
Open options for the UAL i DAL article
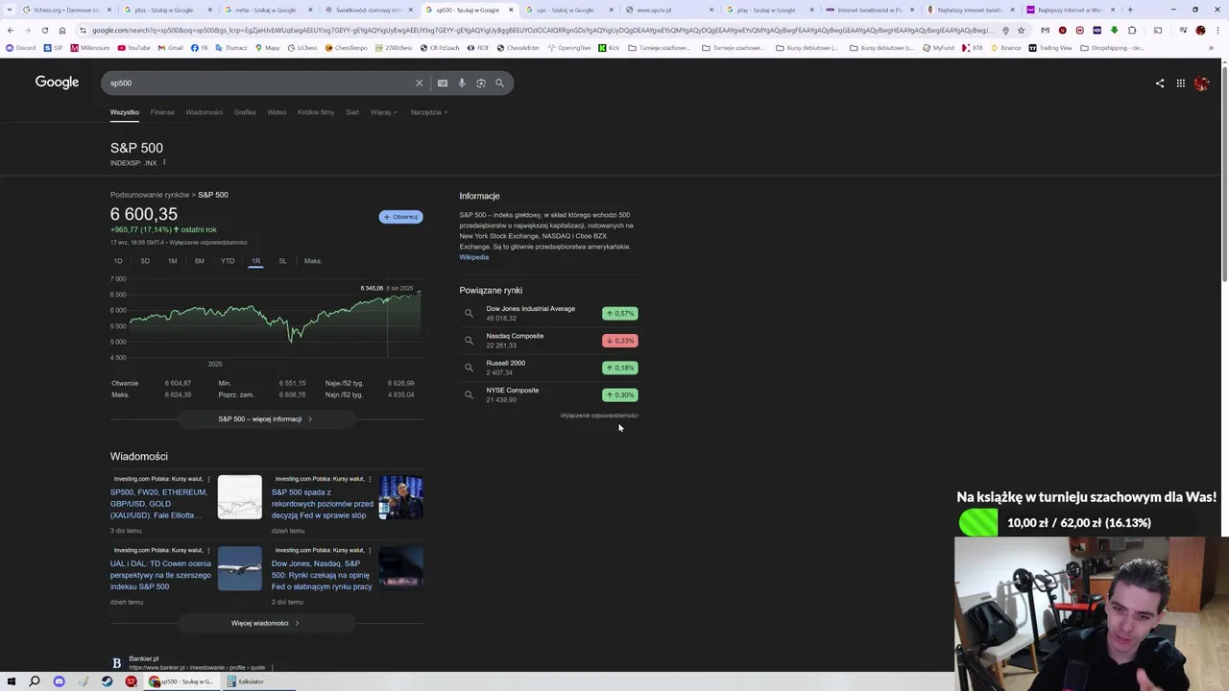(x=208, y=550)
